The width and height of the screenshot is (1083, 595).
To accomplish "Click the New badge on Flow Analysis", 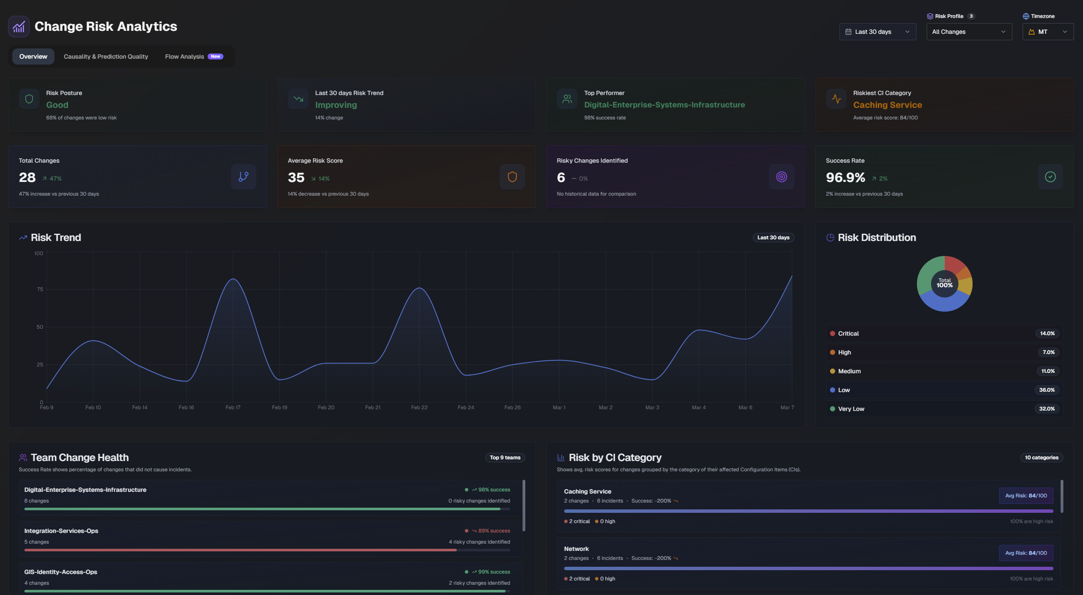I will pyautogui.click(x=215, y=57).
